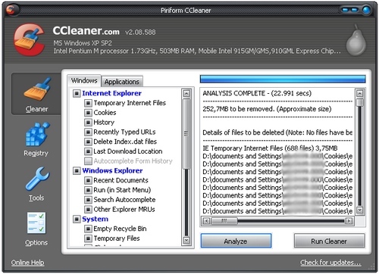This screenshot has height=274, width=379.
Task: Toggle Last Download Location checkbox
Action: click(88, 151)
